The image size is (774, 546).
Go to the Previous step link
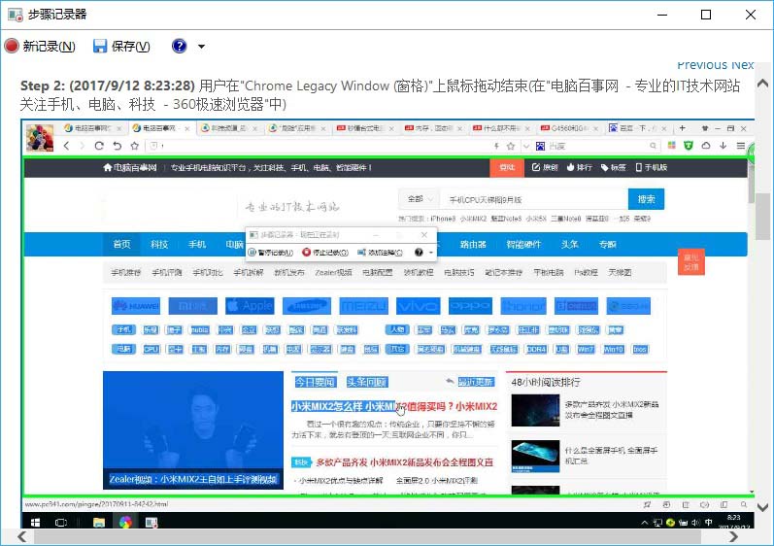tap(702, 65)
